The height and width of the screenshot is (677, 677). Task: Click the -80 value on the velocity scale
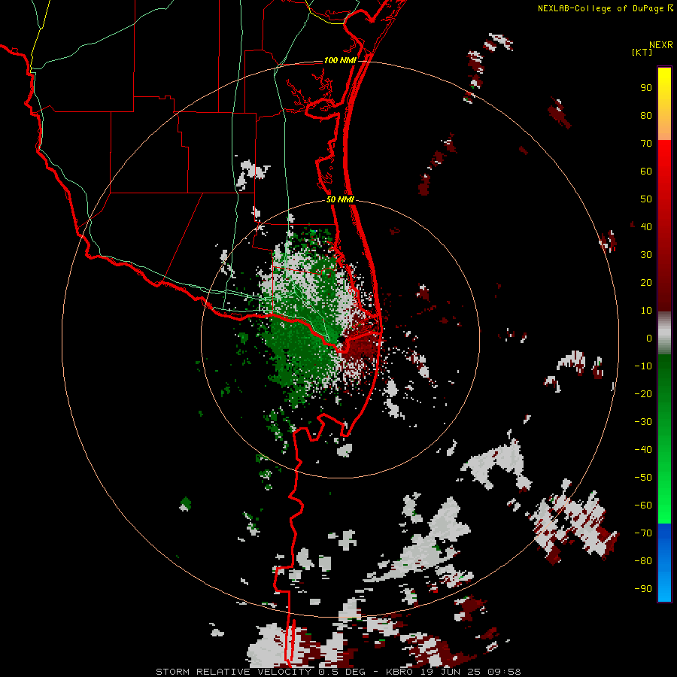coord(643,561)
